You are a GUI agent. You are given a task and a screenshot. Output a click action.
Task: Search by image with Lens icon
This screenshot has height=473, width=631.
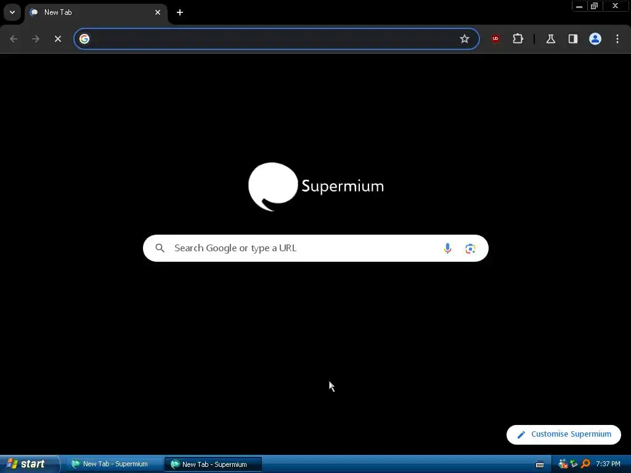[470, 248]
